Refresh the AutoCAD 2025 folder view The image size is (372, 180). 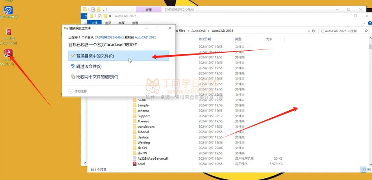tap(313, 31)
